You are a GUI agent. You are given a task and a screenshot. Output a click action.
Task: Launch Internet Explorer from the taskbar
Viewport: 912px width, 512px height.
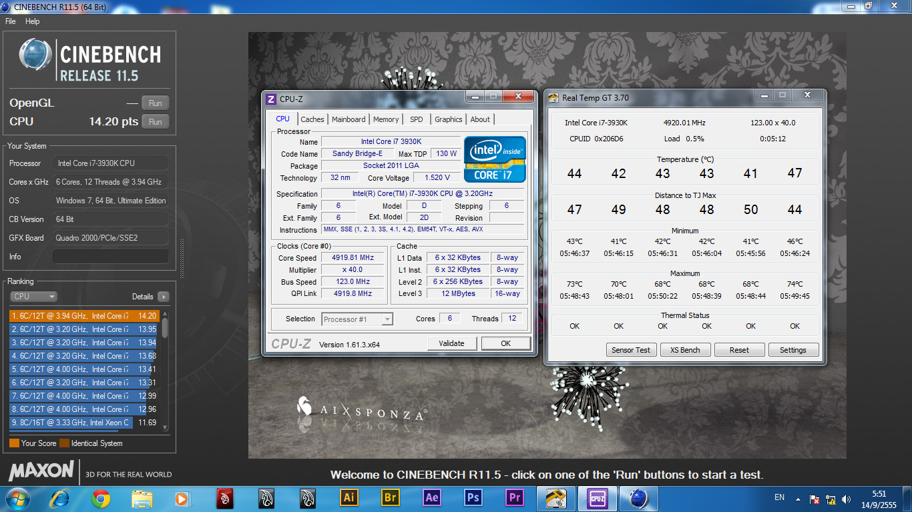(x=60, y=499)
